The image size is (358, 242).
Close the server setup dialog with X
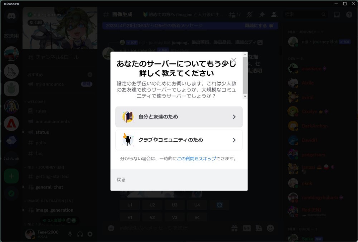233,60
